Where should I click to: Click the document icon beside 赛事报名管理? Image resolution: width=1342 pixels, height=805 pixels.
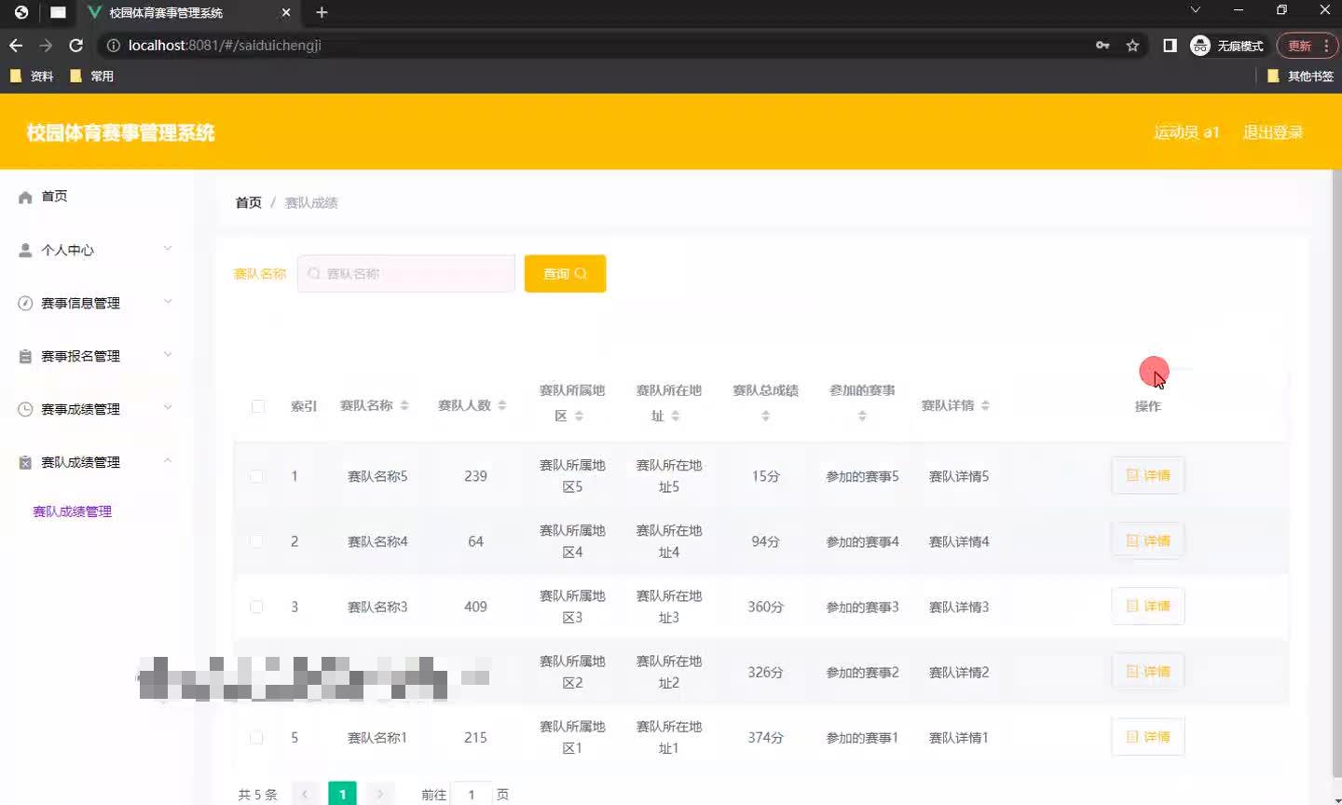(26, 355)
